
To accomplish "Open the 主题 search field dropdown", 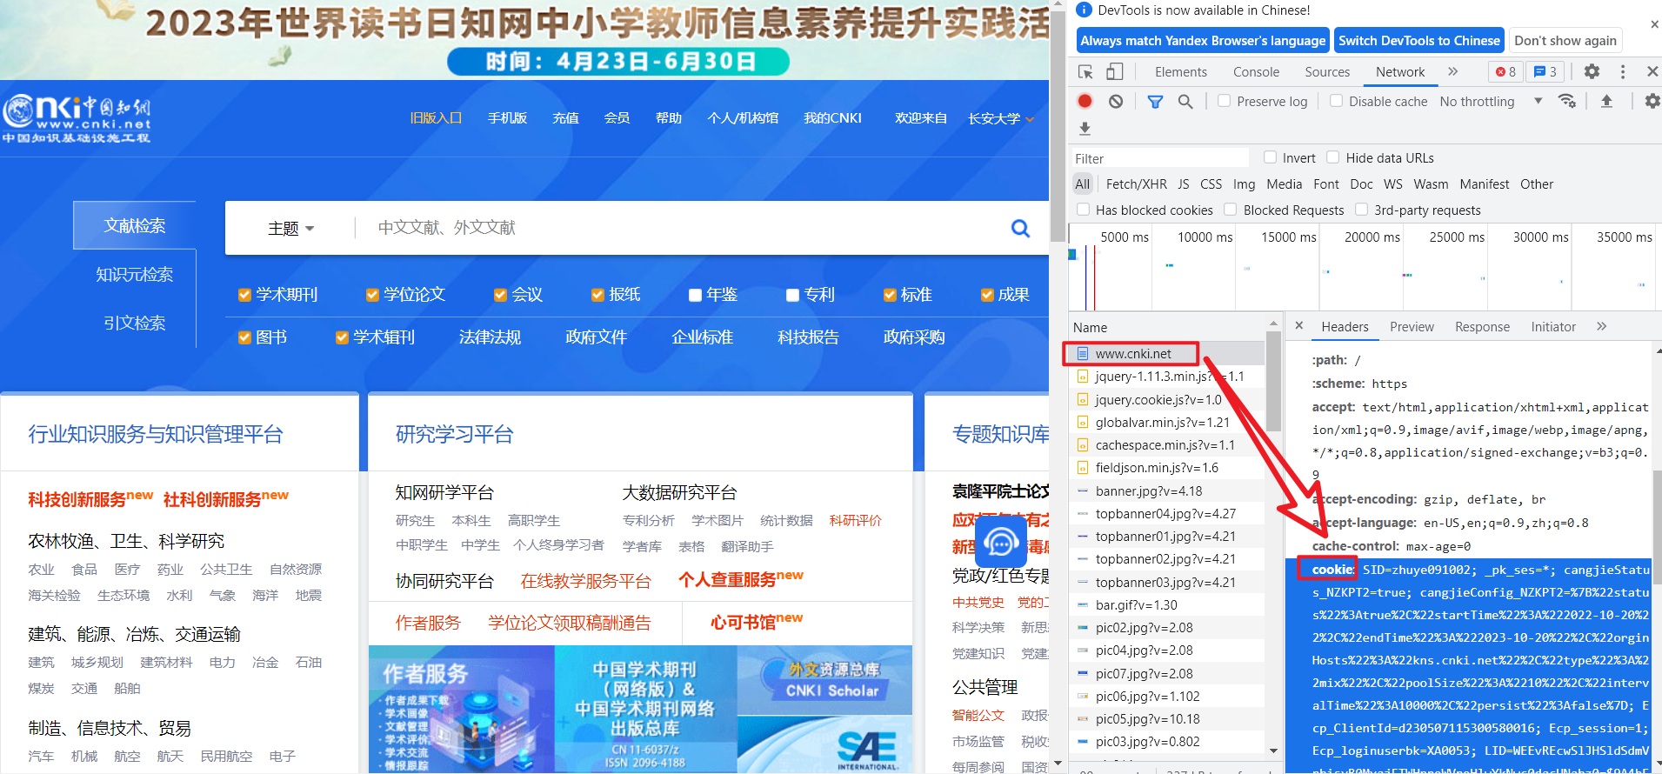I will coord(290,228).
